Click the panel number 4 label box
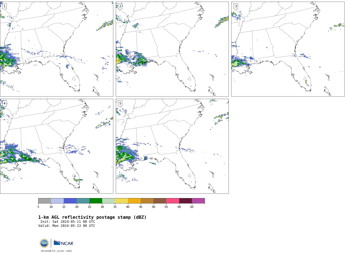Viewport: 347px width, 254px height. [x=4, y=103]
